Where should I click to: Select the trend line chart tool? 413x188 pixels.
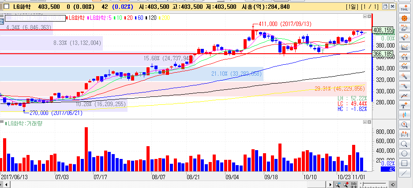click(x=404, y=95)
